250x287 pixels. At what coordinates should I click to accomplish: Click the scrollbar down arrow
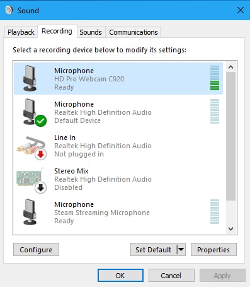(x=231, y=228)
